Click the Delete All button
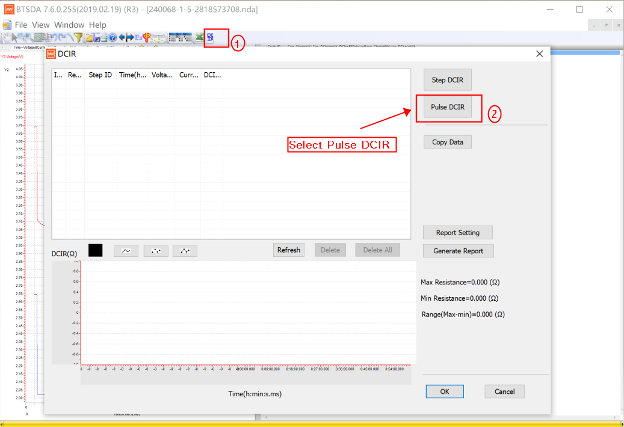624x427 pixels. (x=377, y=250)
